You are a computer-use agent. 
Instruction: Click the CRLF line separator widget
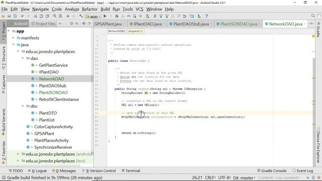[210, 177]
